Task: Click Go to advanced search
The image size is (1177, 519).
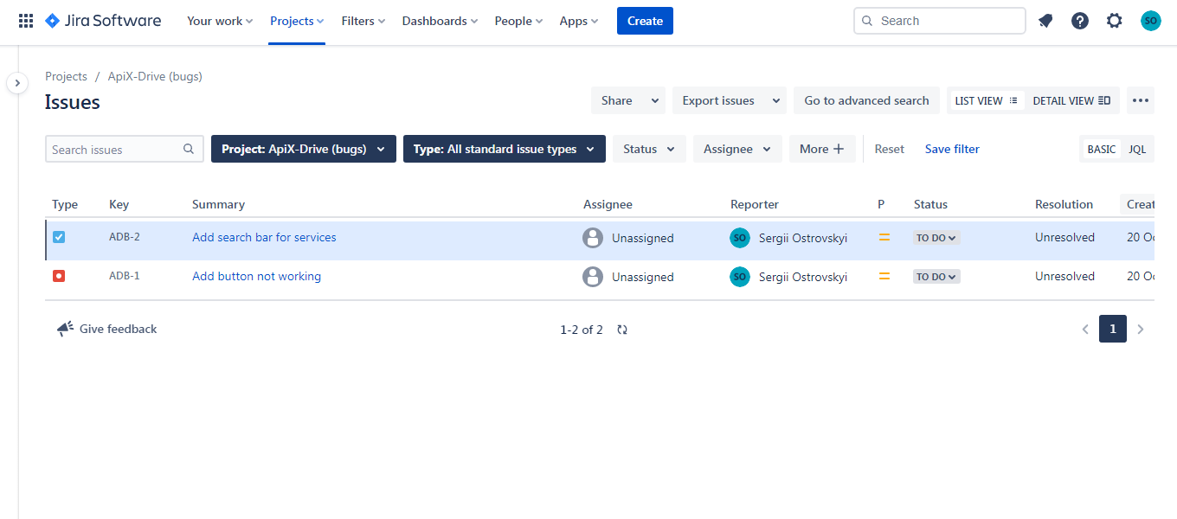Action: 866,100
